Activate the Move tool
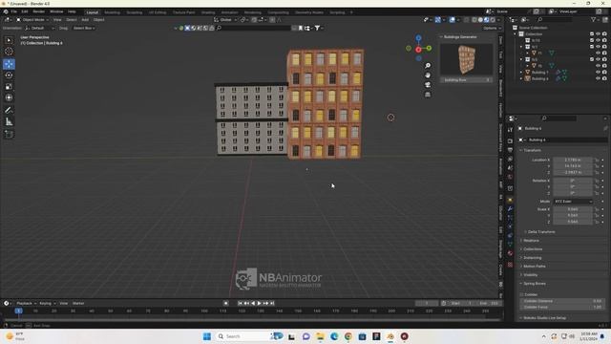Viewport: 611px width, 344px height. click(x=9, y=64)
